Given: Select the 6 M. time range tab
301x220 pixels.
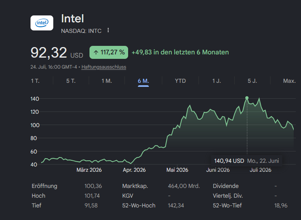Looking at the screenshot, I should click(x=143, y=81).
